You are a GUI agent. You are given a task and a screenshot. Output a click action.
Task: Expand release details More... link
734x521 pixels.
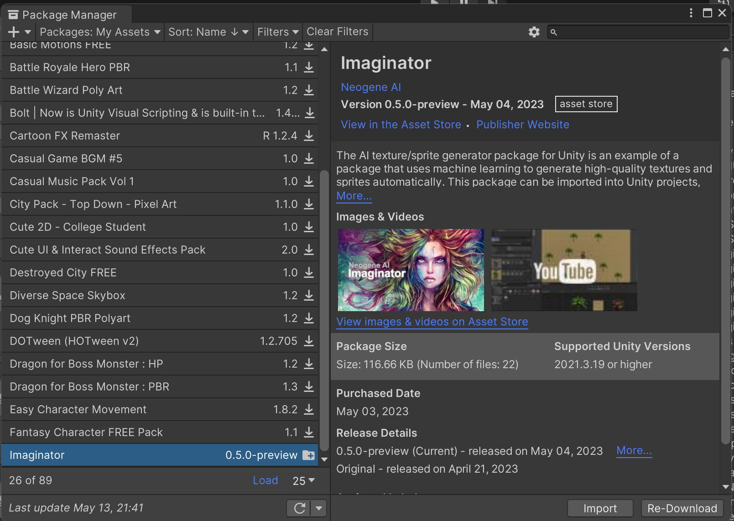click(634, 450)
